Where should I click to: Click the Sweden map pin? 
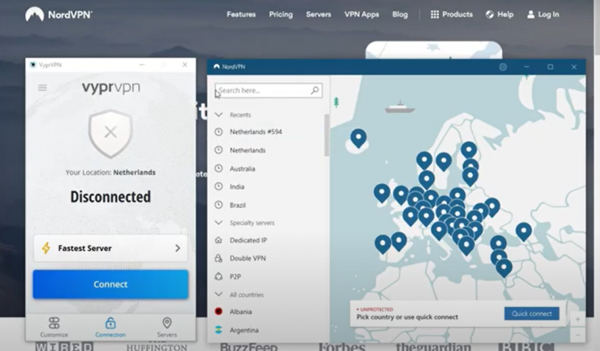click(444, 161)
